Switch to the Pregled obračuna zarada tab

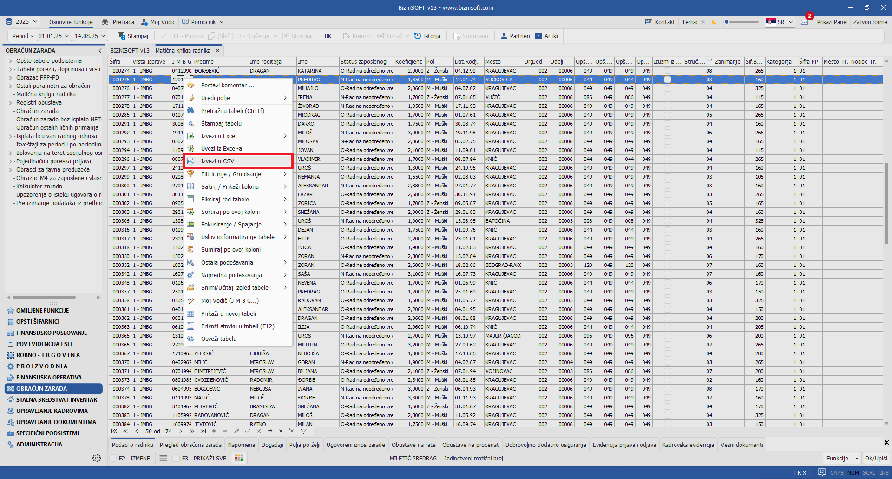click(190, 445)
